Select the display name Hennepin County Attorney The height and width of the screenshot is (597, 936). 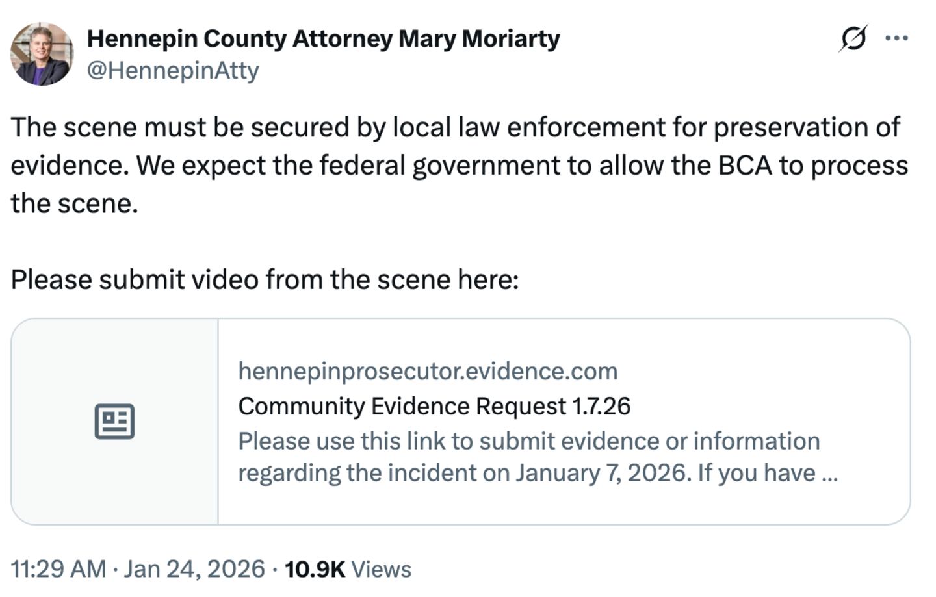tap(323, 38)
